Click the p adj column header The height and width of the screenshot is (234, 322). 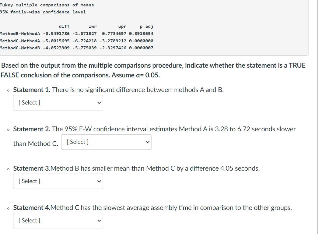pyautogui.click(x=147, y=27)
